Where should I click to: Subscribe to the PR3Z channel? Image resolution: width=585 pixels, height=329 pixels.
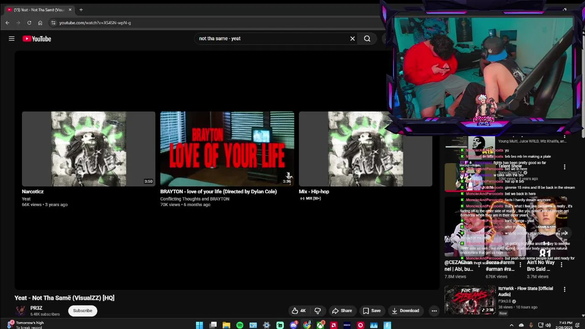[x=83, y=311]
